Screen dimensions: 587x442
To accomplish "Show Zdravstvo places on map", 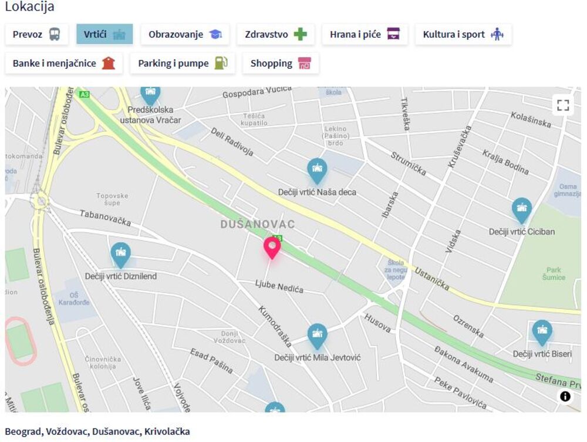I will tap(275, 35).
